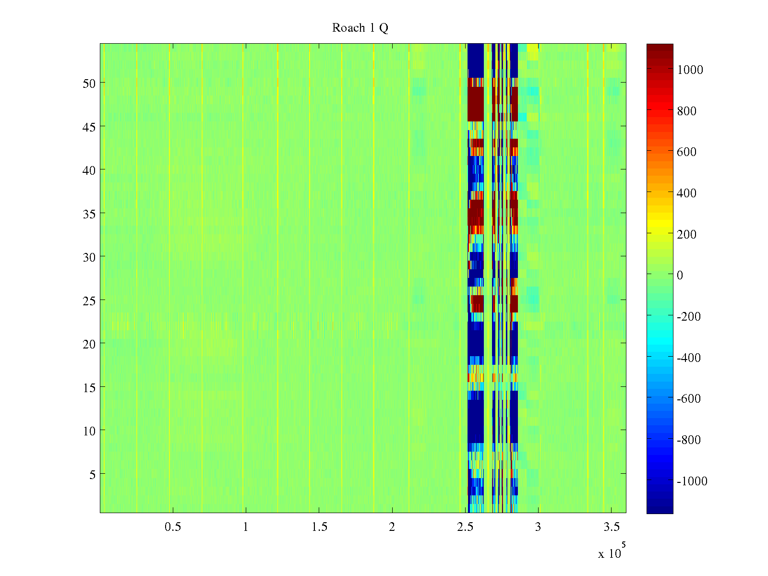Click the colorbar tick label 400
Image resolution: width=768 pixels, height=576 pixels.
(687, 193)
